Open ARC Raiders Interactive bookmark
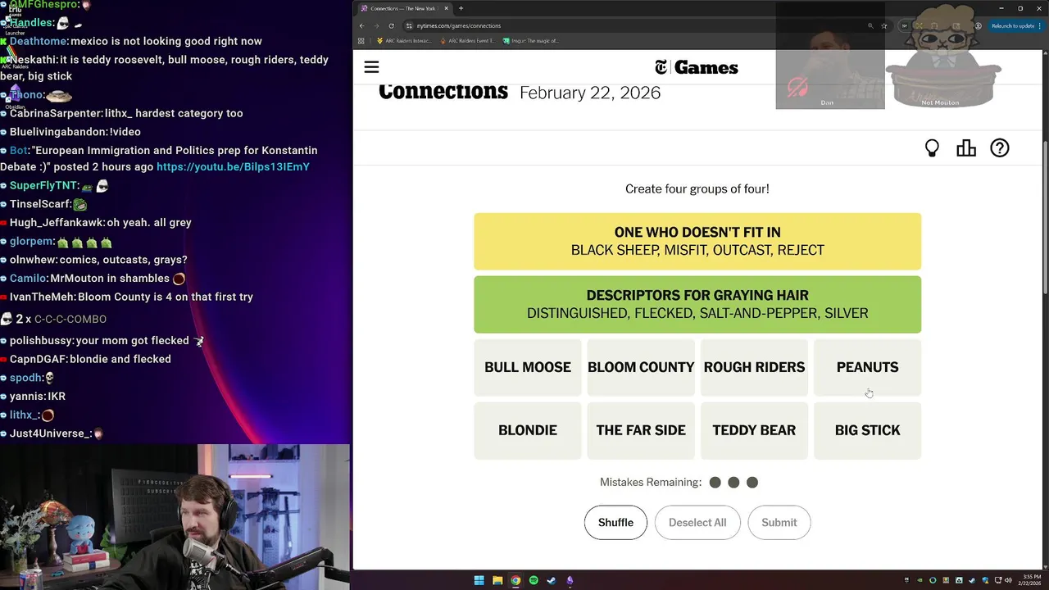Image resolution: width=1049 pixels, height=590 pixels. click(x=404, y=40)
